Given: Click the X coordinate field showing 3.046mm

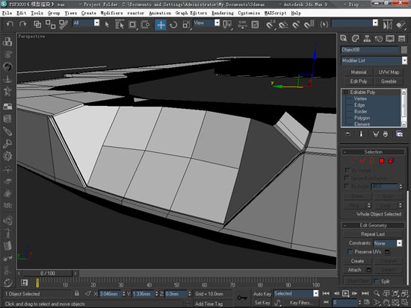Looking at the screenshot, I should (110, 294).
